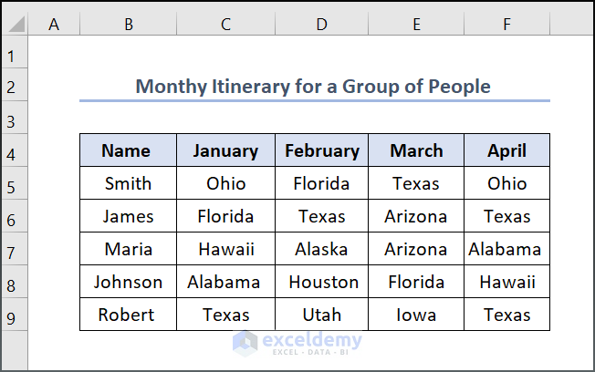Select the cell containing Utah

(321, 315)
